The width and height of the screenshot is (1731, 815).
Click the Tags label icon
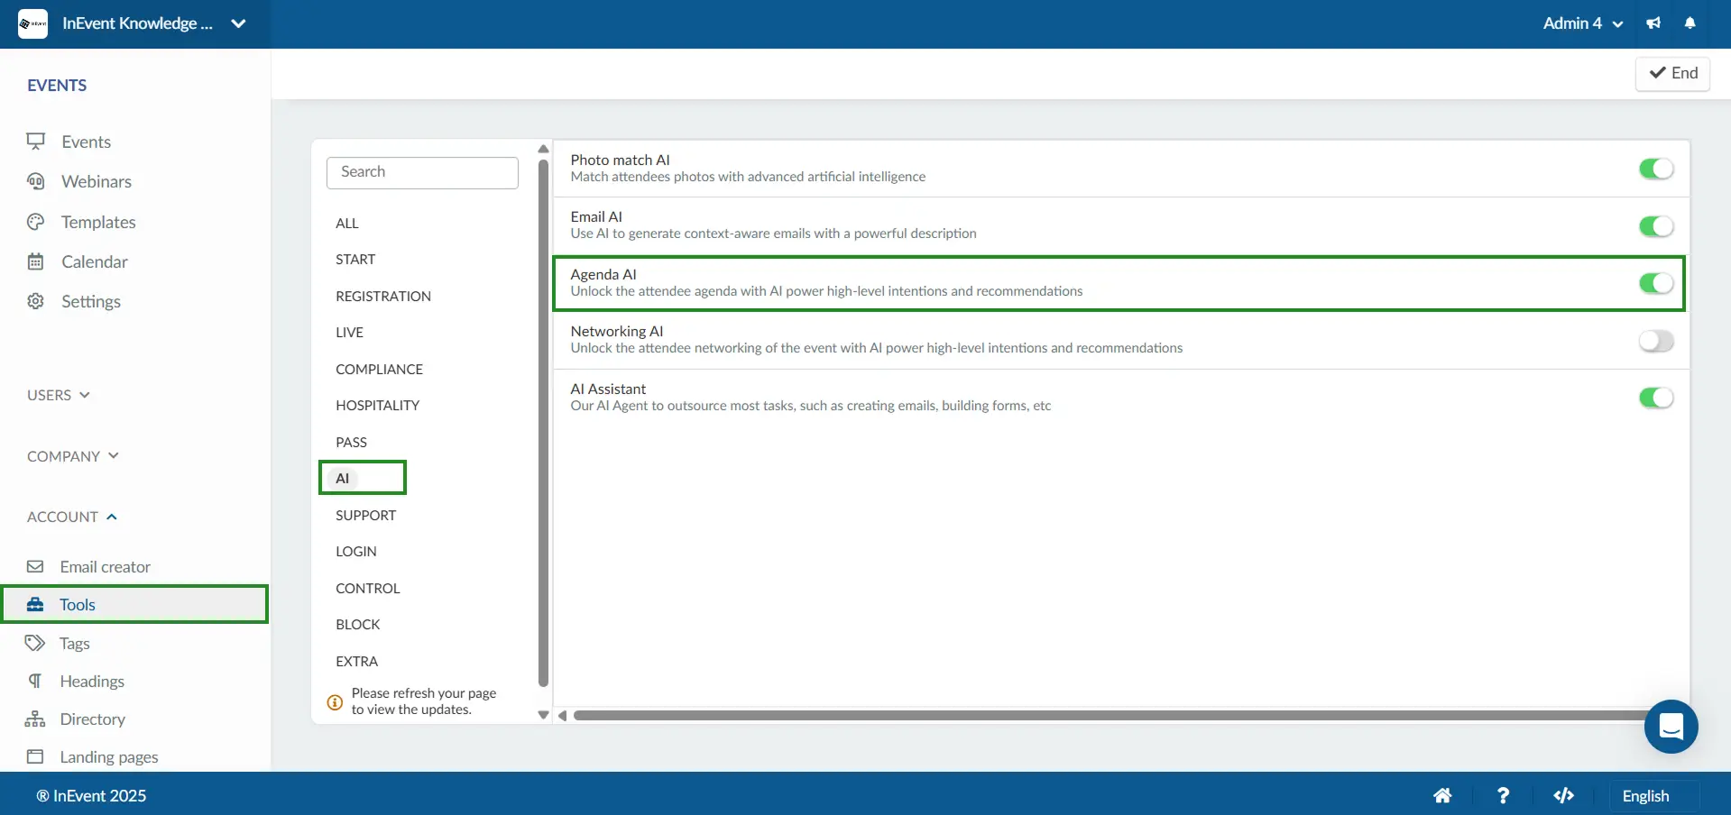[x=35, y=644]
